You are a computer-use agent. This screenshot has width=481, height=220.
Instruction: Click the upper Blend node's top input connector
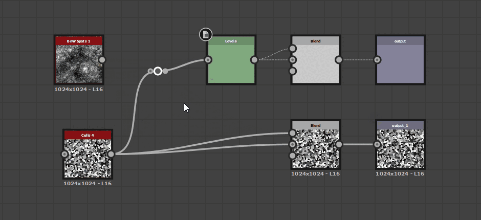click(x=293, y=49)
